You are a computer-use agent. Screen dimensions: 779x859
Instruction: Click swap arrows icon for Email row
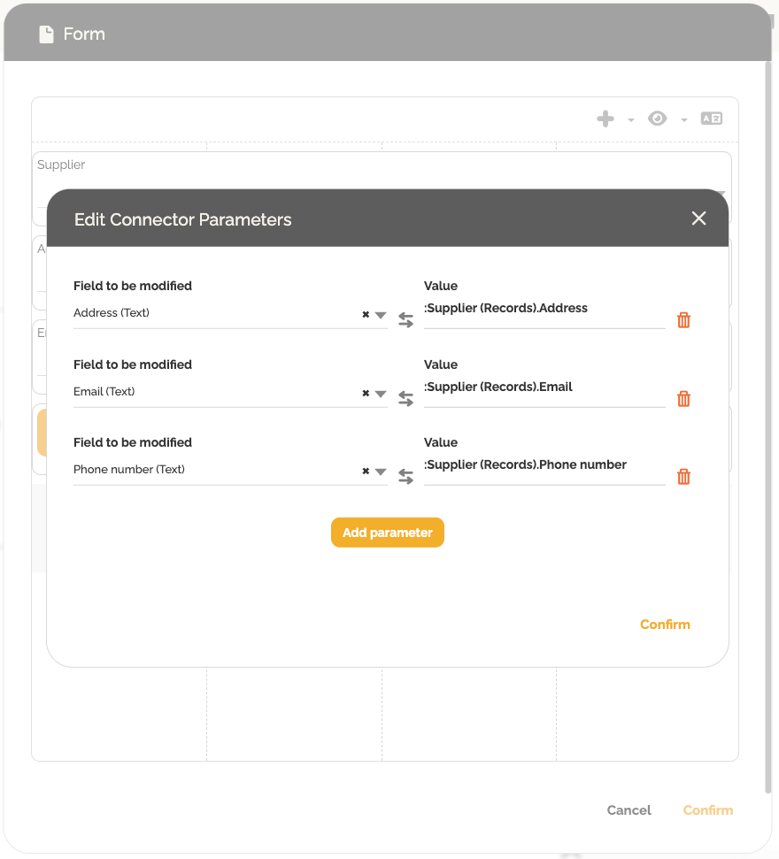pos(405,399)
